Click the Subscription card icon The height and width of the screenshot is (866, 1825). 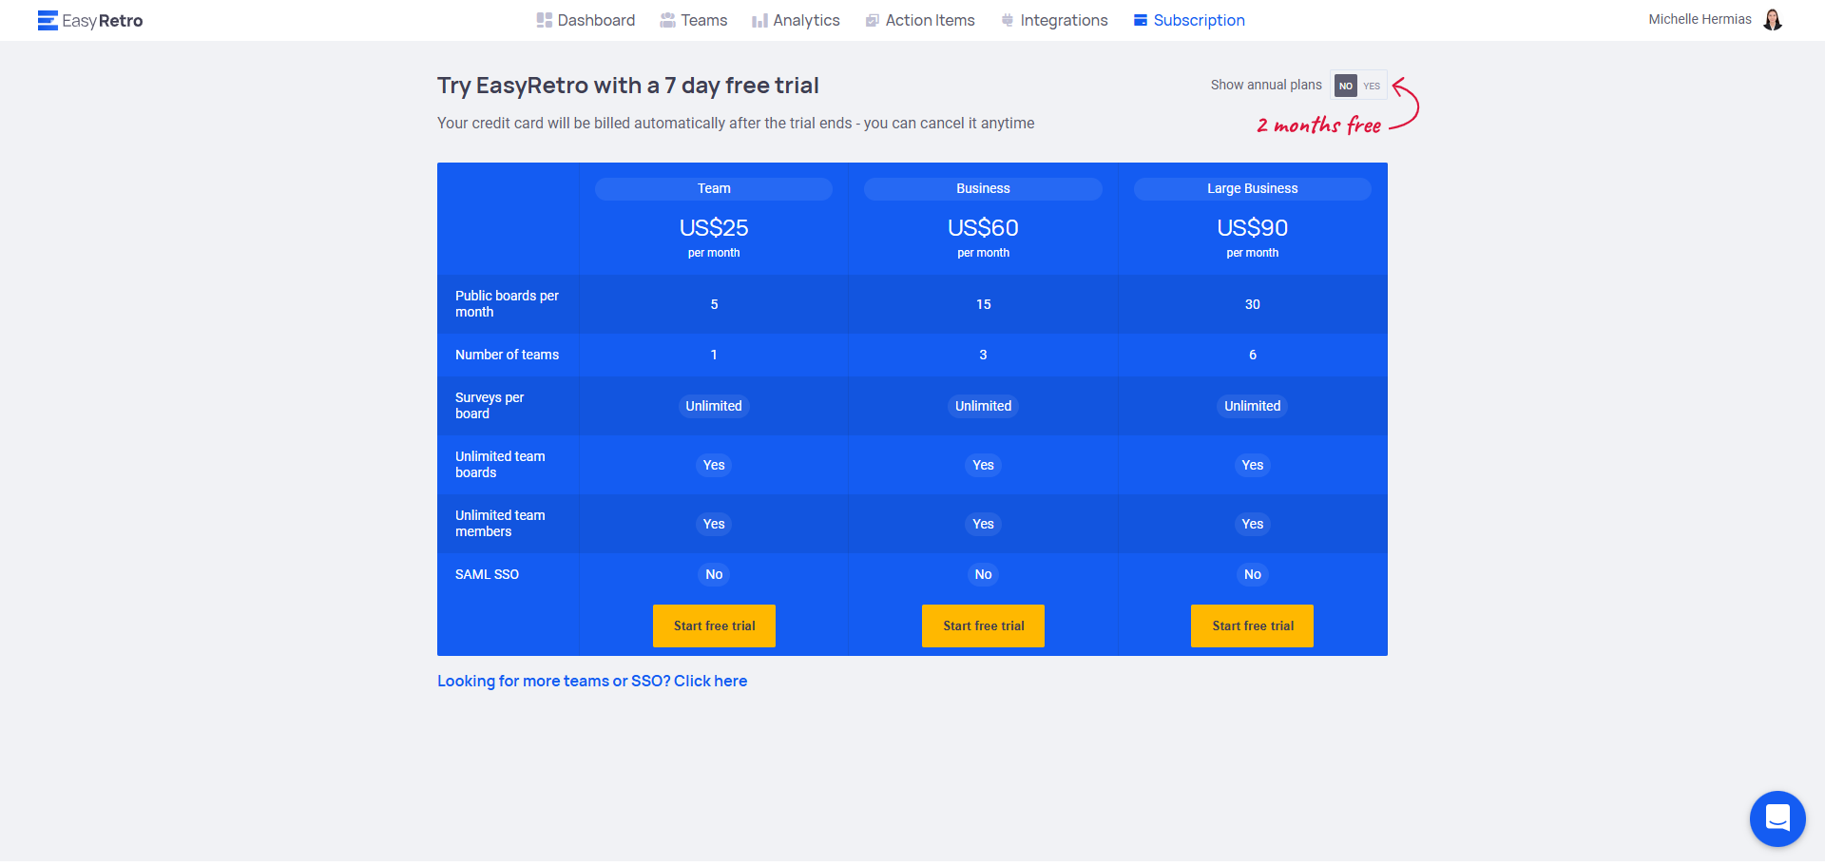click(1141, 20)
